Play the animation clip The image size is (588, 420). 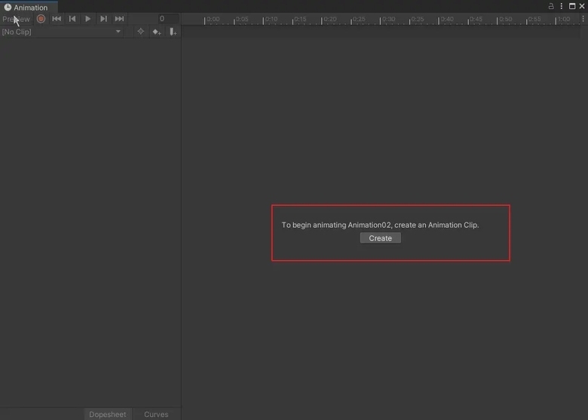87,19
